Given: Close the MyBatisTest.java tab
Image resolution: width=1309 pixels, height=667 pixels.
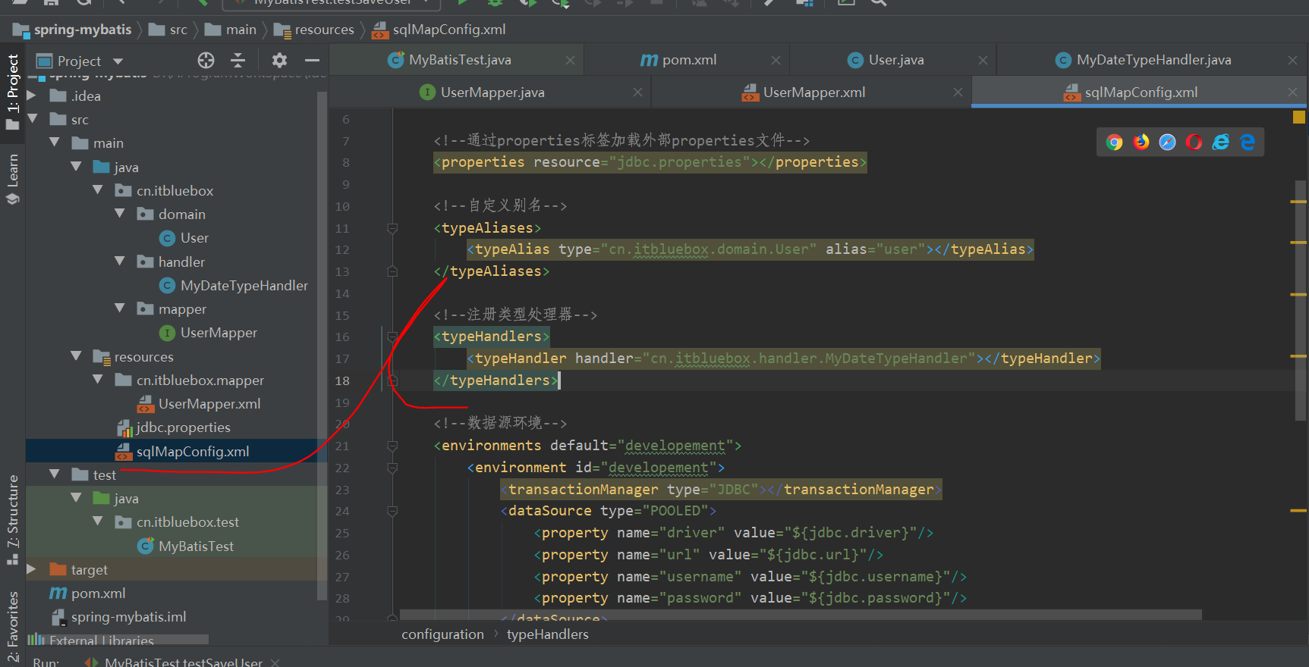Looking at the screenshot, I should pyautogui.click(x=570, y=60).
